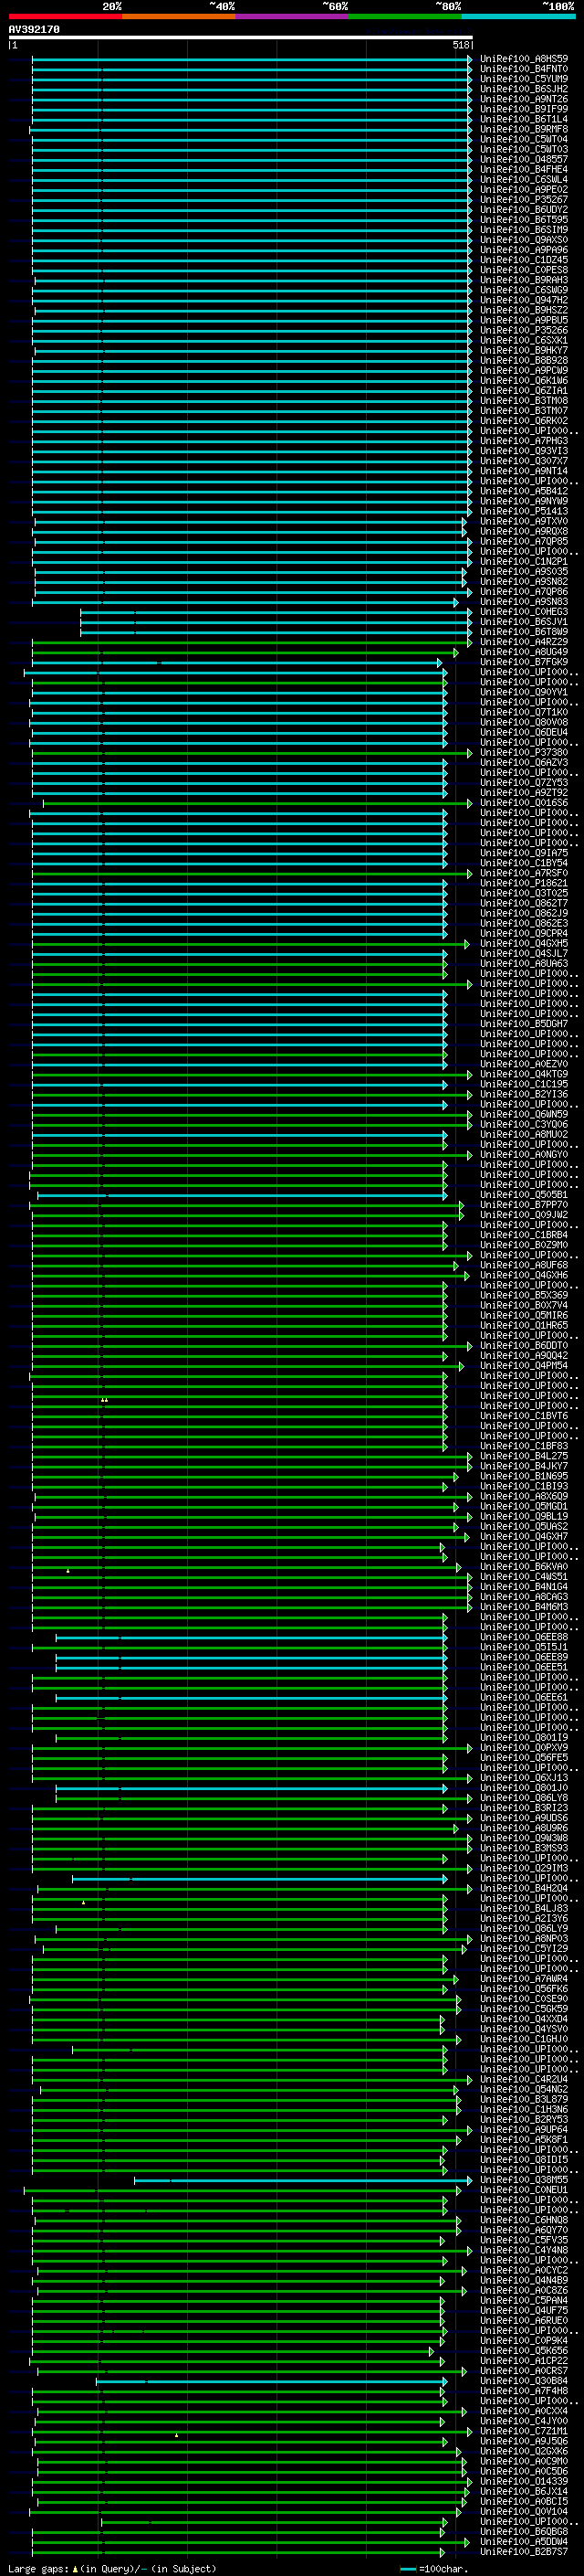Select the UniRef100_A4RZ29 label

click(x=524, y=641)
